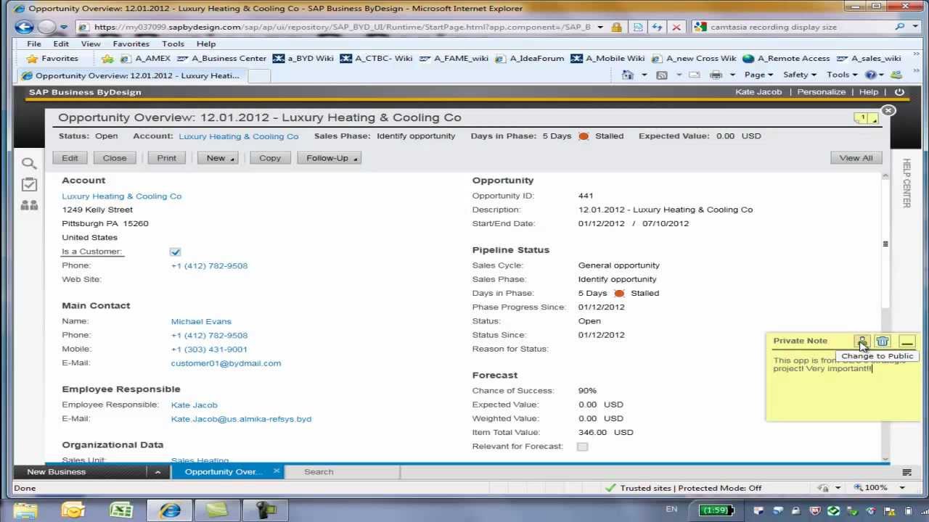Open the HELP CENTER side panel
The height and width of the screenshot is (522, 929).
(x=906, y=183)
